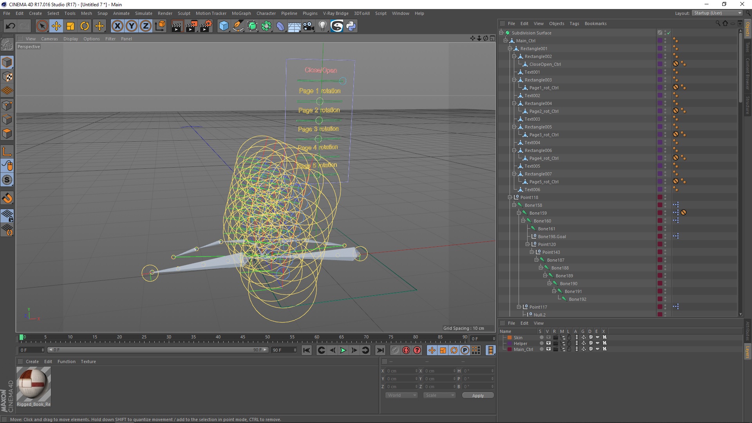Add a Cube primitive object
752x423 pixels.
click(x=224, y=26)
